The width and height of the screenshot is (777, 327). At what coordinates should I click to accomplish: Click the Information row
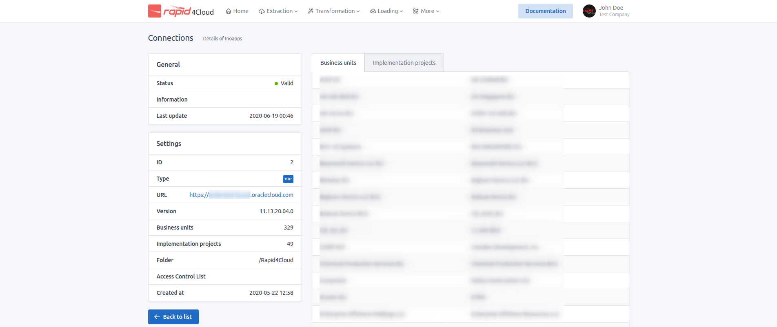(225, 99)
